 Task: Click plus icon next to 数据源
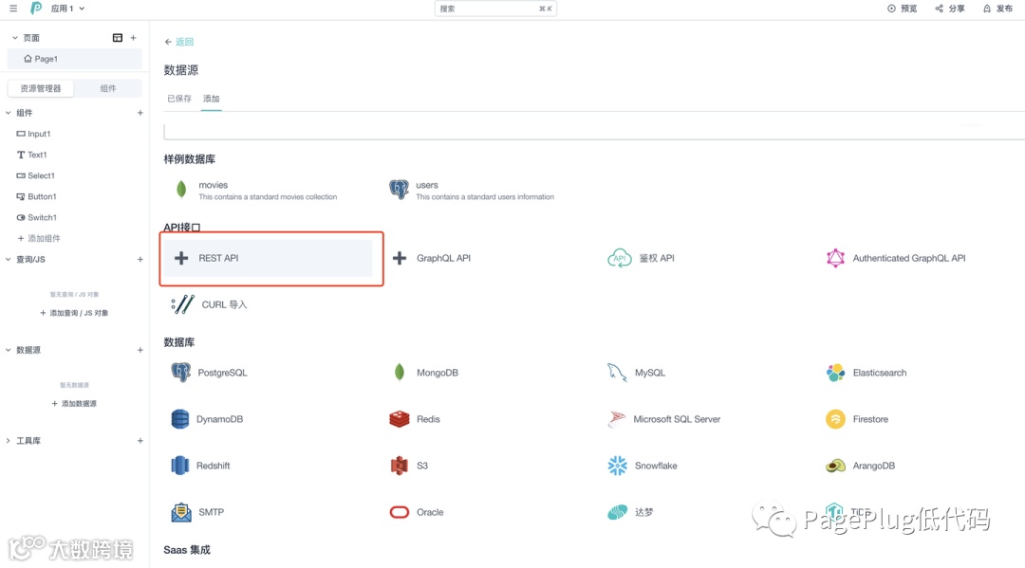[x=140, y=350]
